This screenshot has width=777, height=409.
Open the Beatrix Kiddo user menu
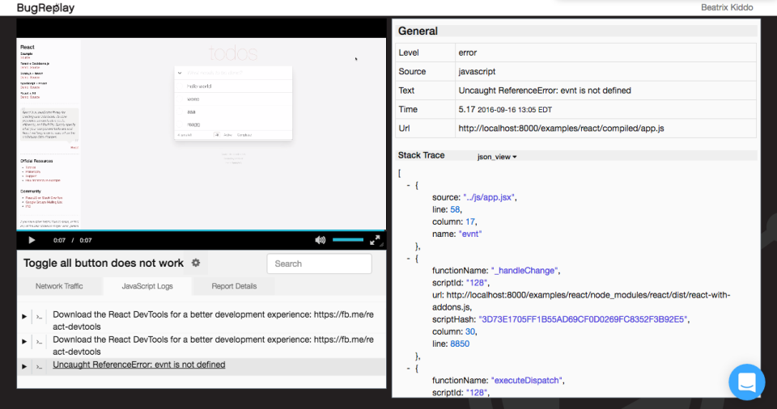click(x=727, y=7)
